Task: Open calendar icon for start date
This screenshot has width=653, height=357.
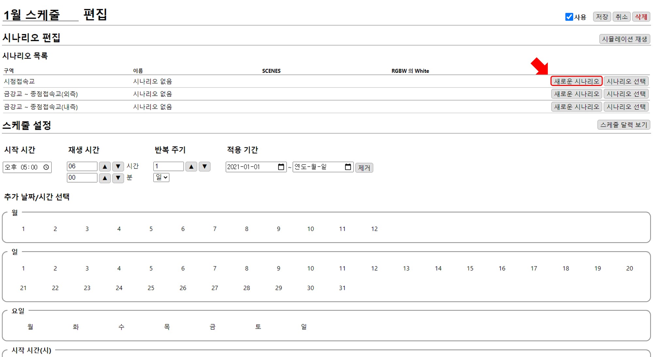Action: [281, 167]
